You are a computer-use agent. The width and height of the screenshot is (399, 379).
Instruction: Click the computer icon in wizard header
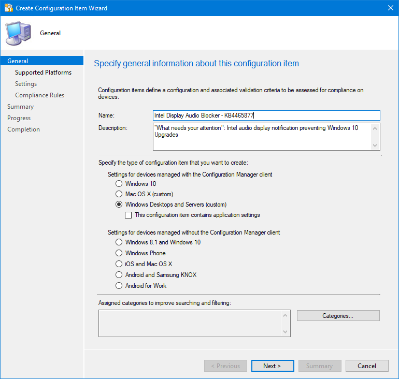(x=17, y=33)
